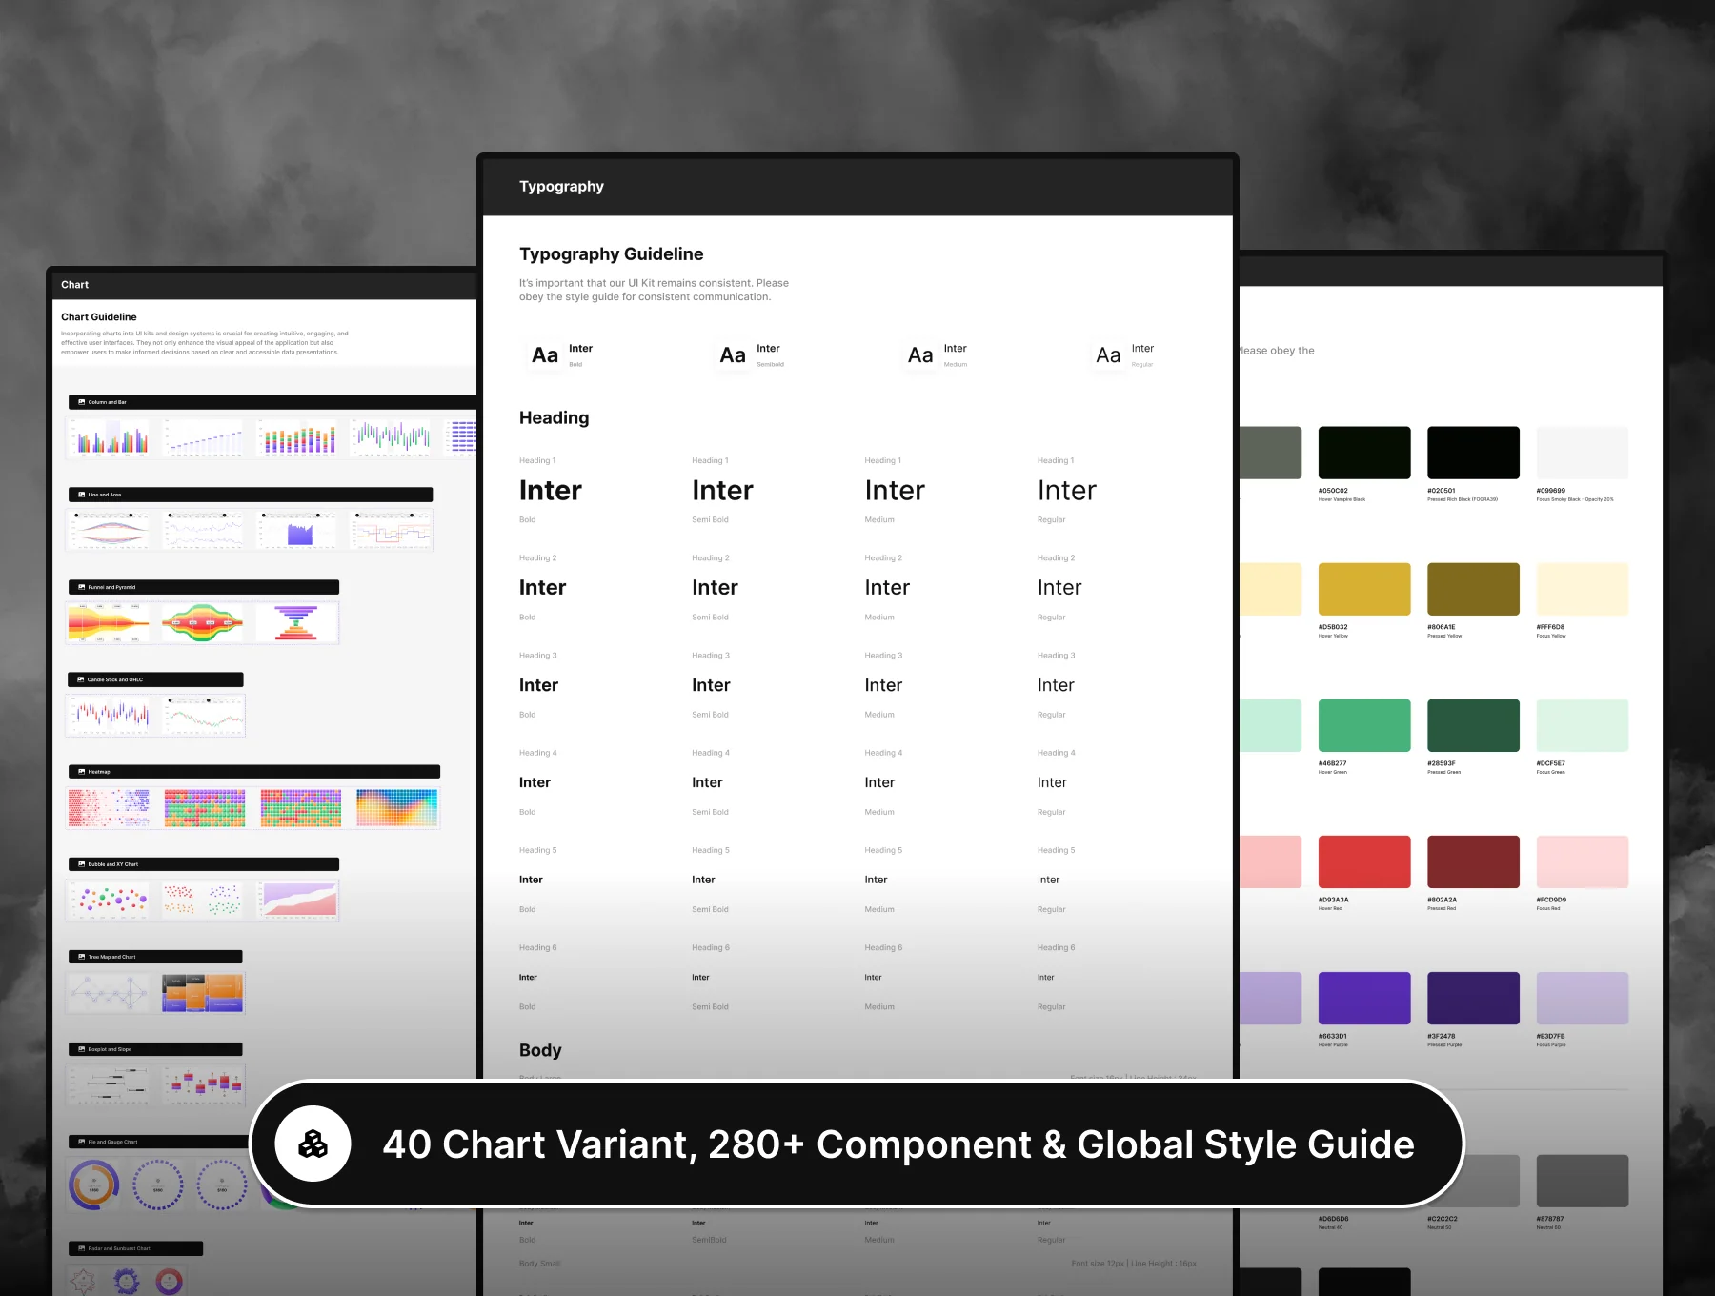
Task: Click the Body section title in Typography
Action: (x=540, y=1050)
